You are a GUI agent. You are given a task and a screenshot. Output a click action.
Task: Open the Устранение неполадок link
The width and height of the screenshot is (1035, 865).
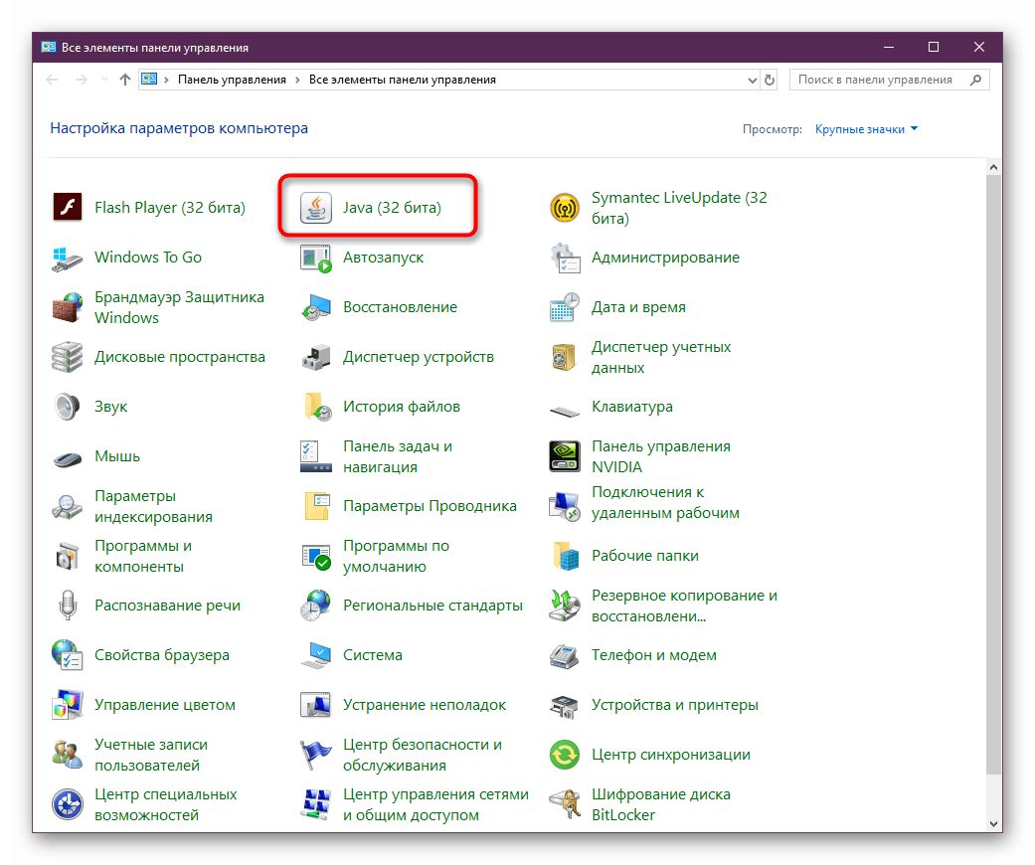[425, 705]
